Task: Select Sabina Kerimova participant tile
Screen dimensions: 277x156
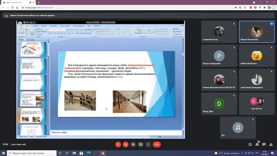Action: click(x=257, y=56)
